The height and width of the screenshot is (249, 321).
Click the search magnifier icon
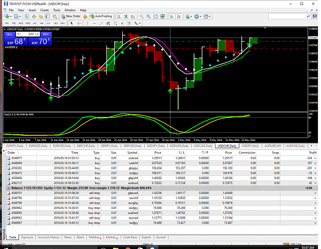[309, 16]
